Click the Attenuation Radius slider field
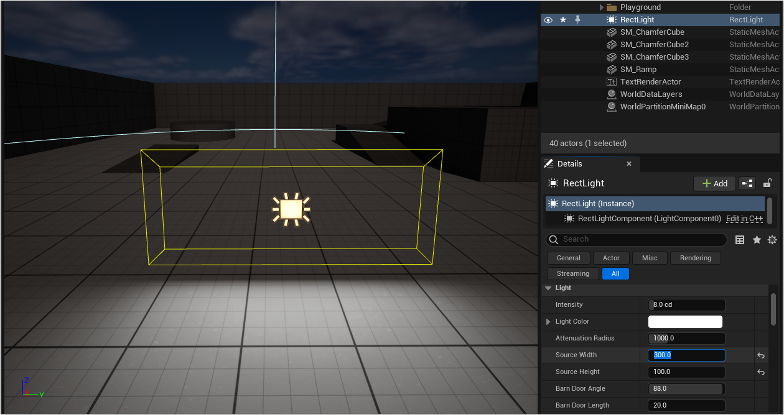Image resolution: width=784 pixels, height=415 pixels. tap(686, 339)
